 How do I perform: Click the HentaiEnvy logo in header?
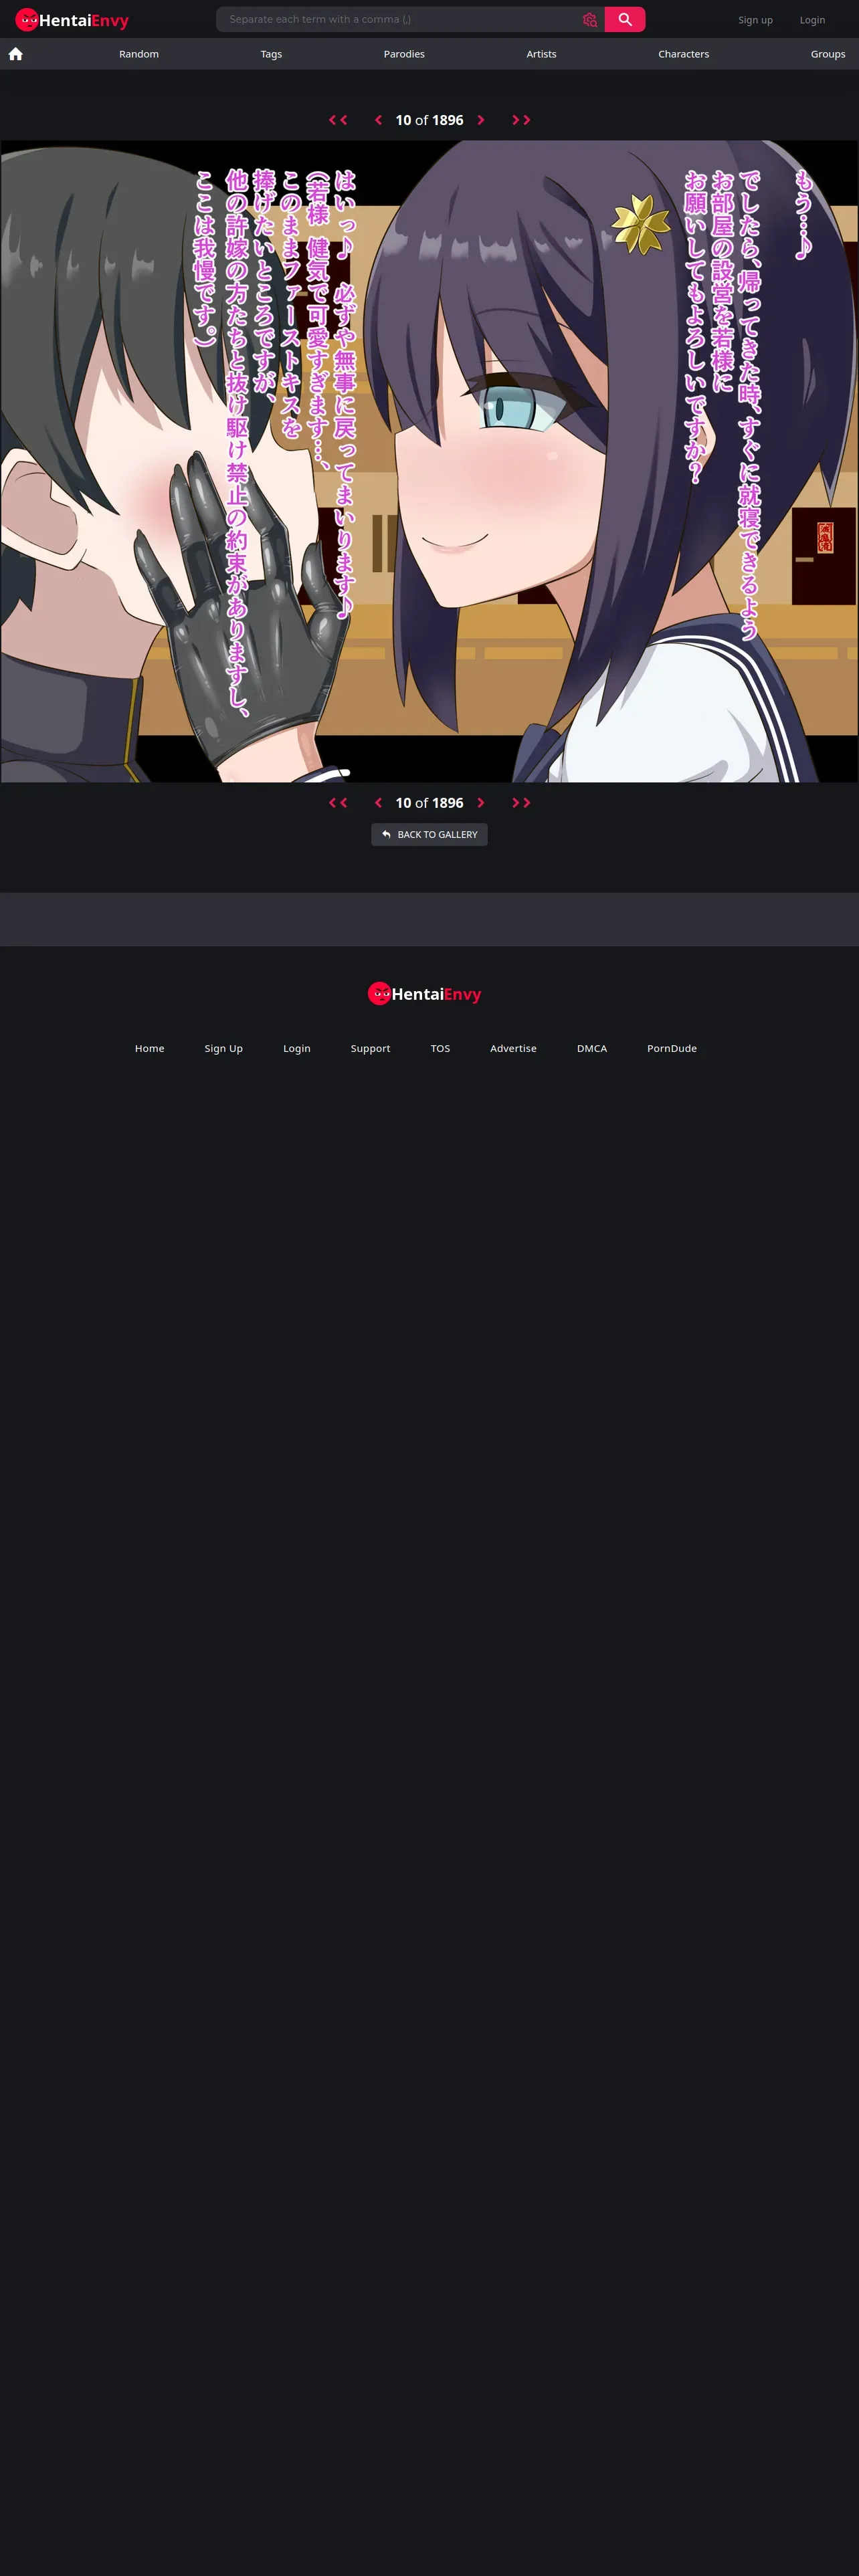click(x=72, y=20)
